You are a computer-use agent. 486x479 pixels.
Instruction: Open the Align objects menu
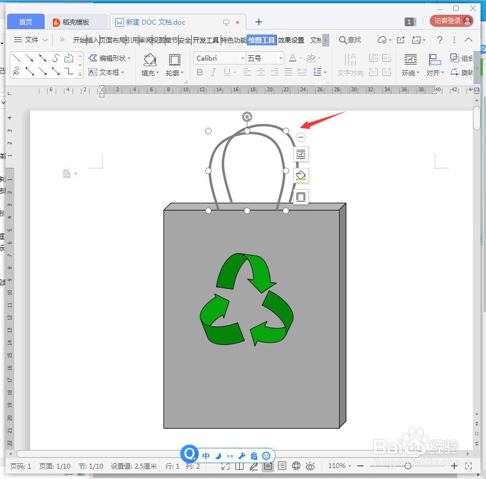pos(435,65)
